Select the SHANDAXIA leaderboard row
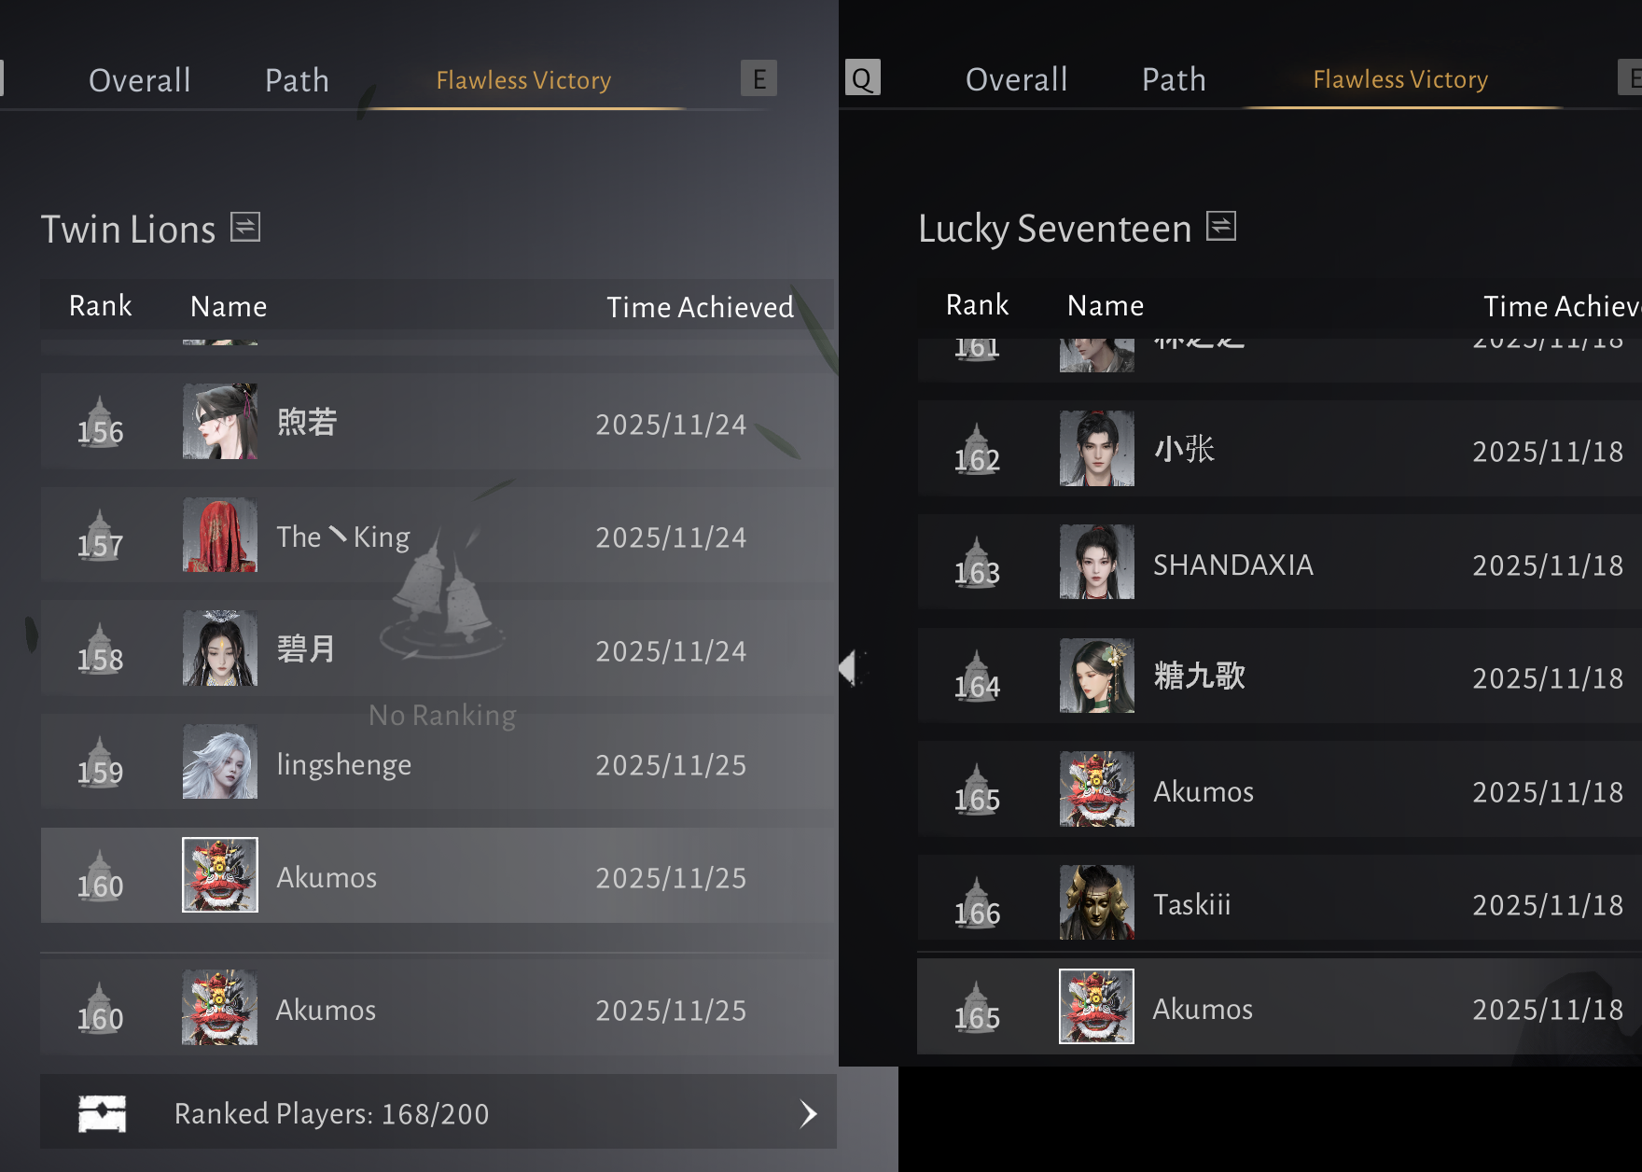 click(1279, 563)
